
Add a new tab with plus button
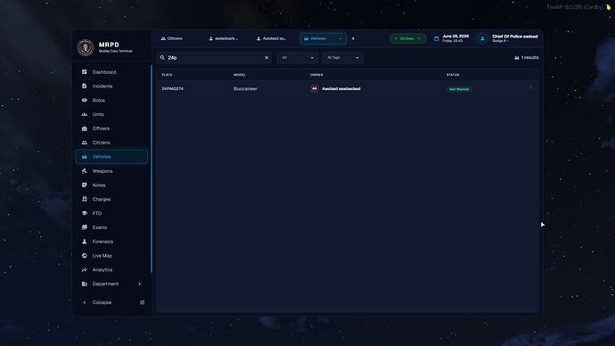tap(353, 38)
